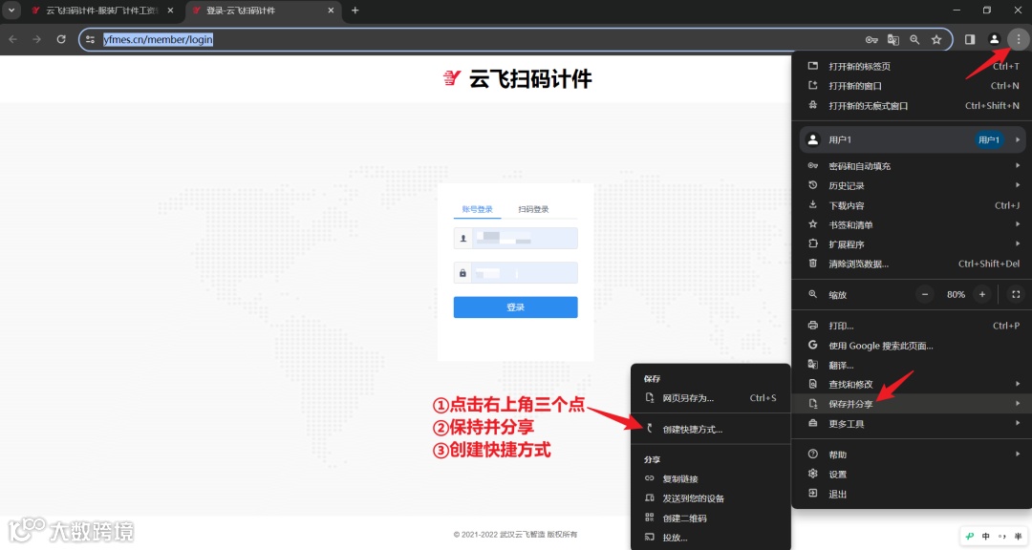1032x550 pixels.
Task: Expand 扩展程序 submenu
Action: (913, 244)
